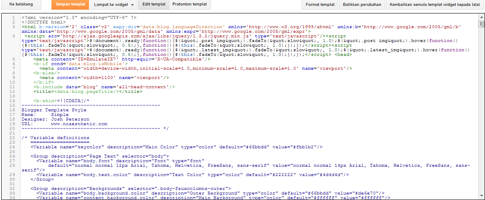The width and height of the screenshot is (485, 200).
Task: Click the </b:if> closing tag line
Action: click(x=43, y=82)
